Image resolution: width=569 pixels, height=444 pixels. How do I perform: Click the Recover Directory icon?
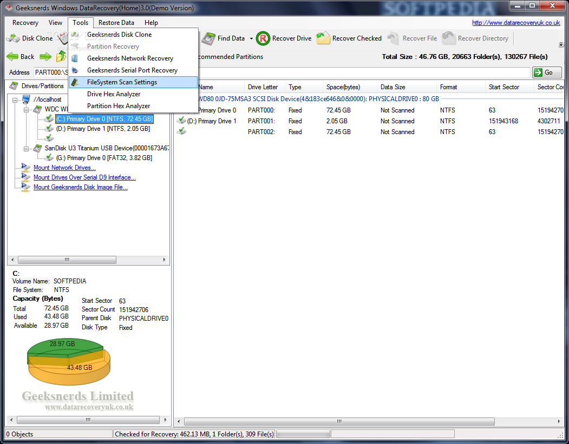(x=448, y=38)
